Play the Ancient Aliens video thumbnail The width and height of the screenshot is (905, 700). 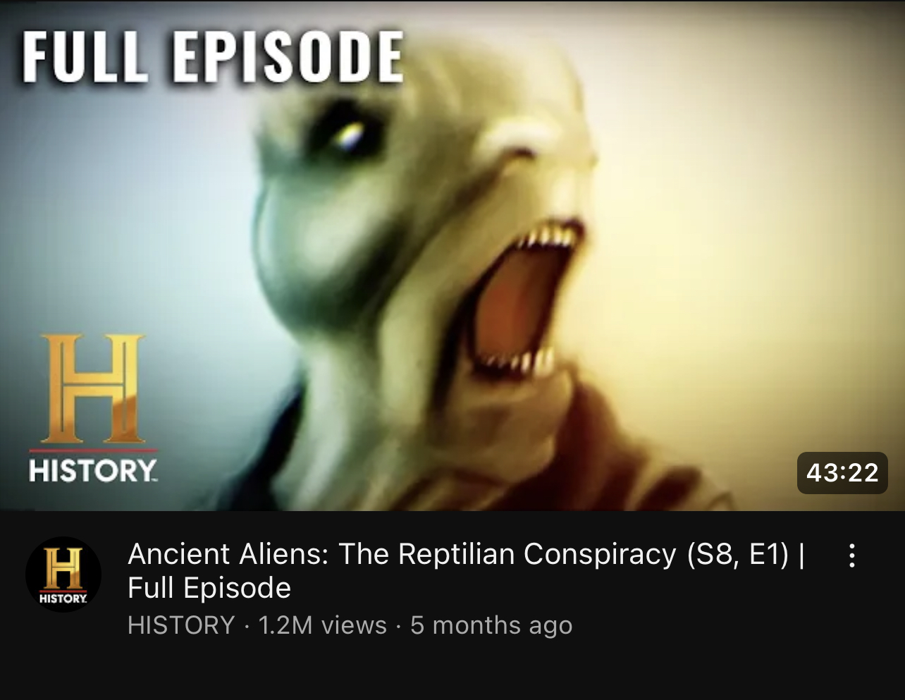click(x=453, y=255)
